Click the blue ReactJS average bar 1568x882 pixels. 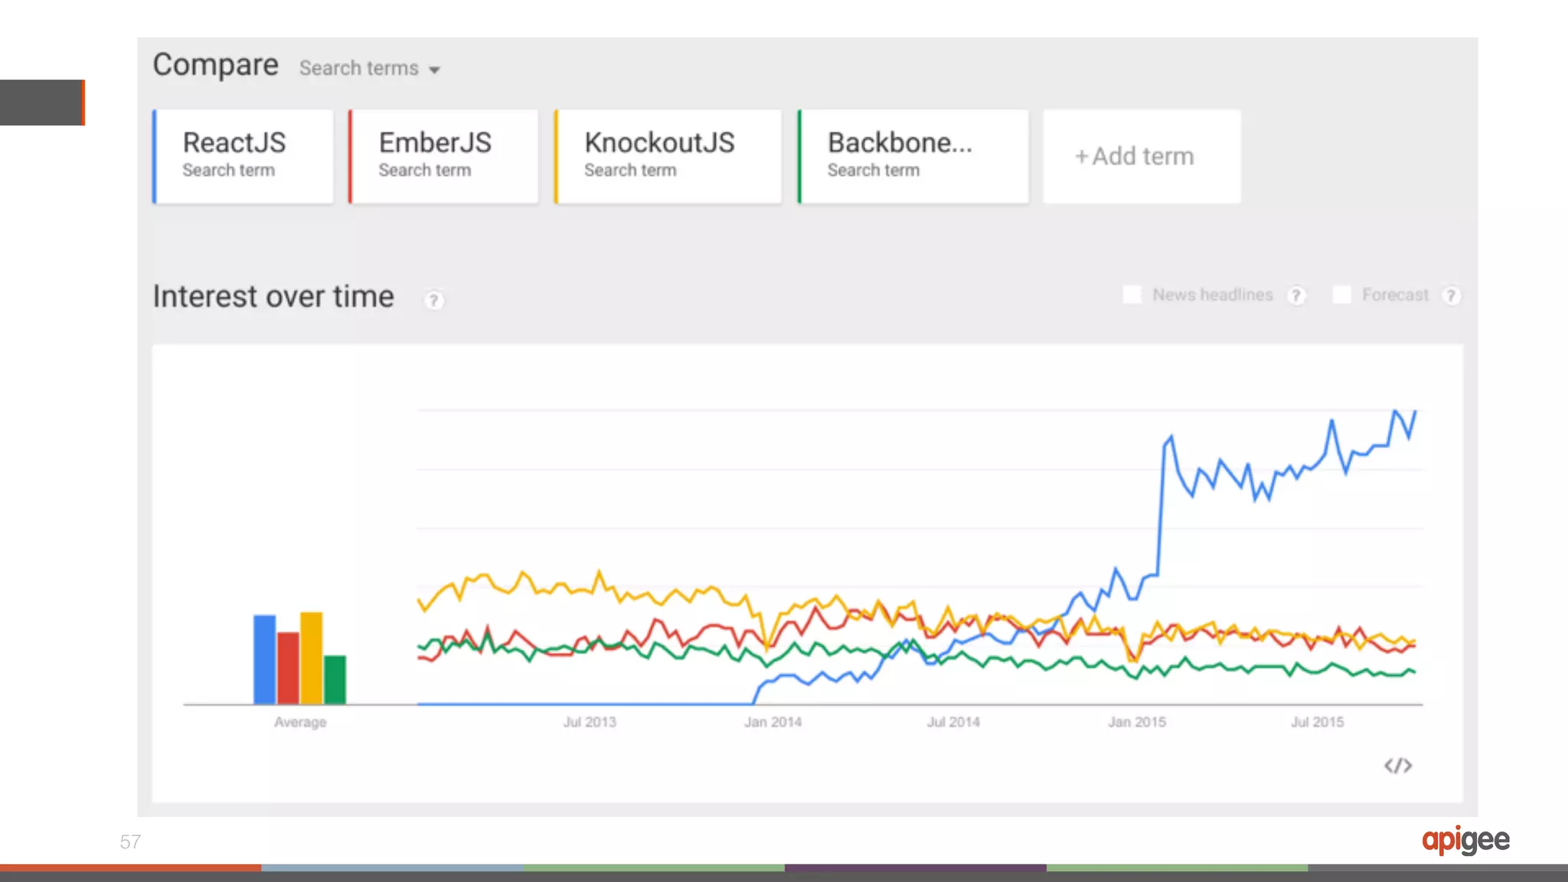click(265, 659)
